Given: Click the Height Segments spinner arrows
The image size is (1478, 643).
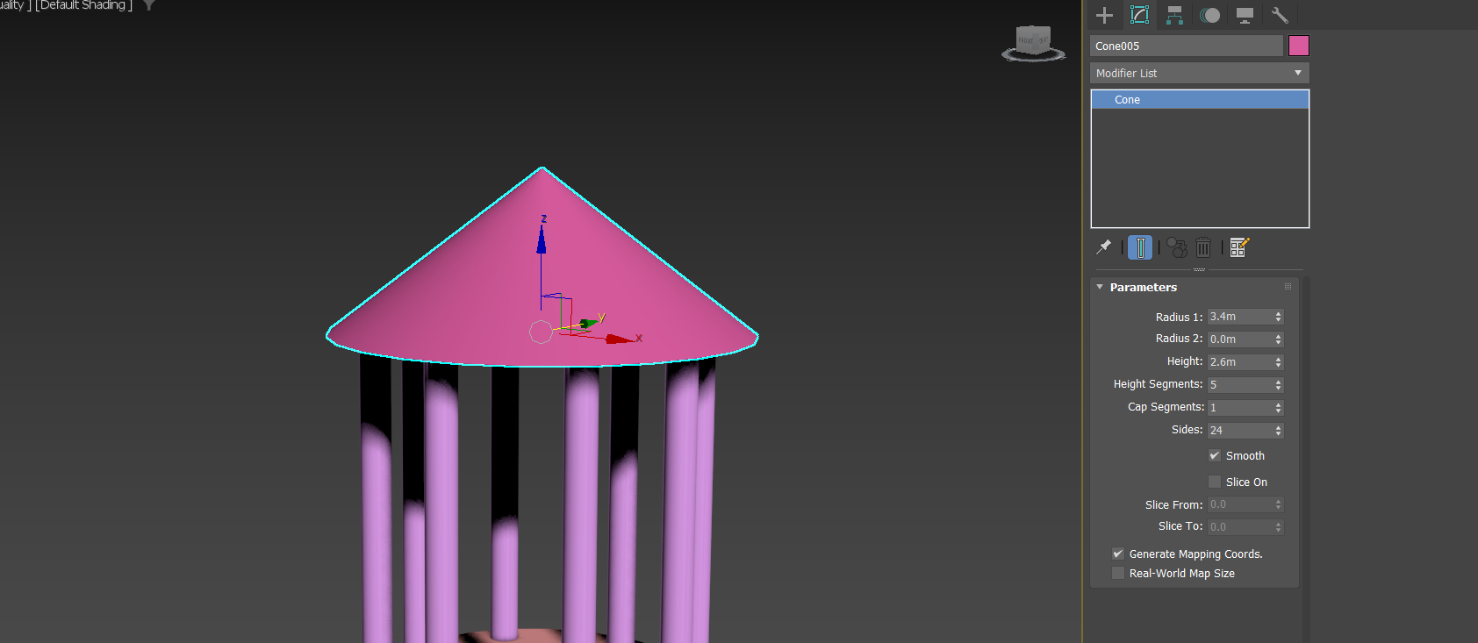Looking at the screenshot, I should [x=1279, y=385].
